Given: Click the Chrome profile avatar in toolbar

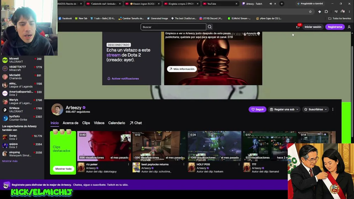Looking at the screenshot, I should [343, 12].
